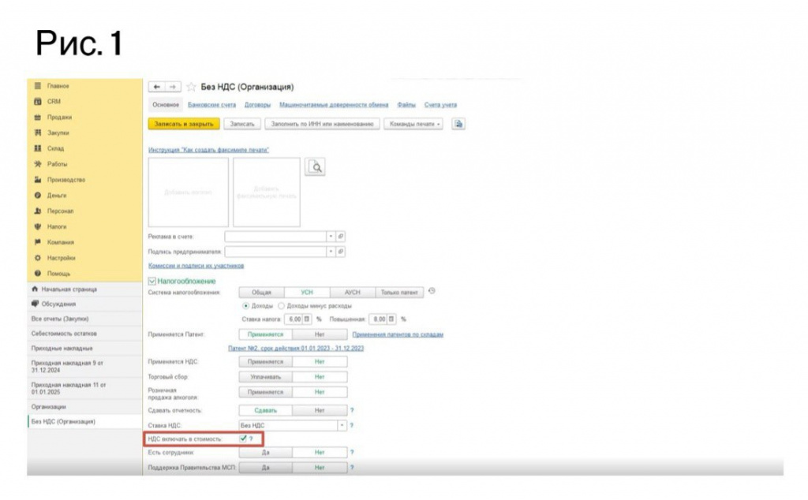Open the Настройки section in sidebar
The width and height of the screenshot is (808, 500).
tap(61, 257)
